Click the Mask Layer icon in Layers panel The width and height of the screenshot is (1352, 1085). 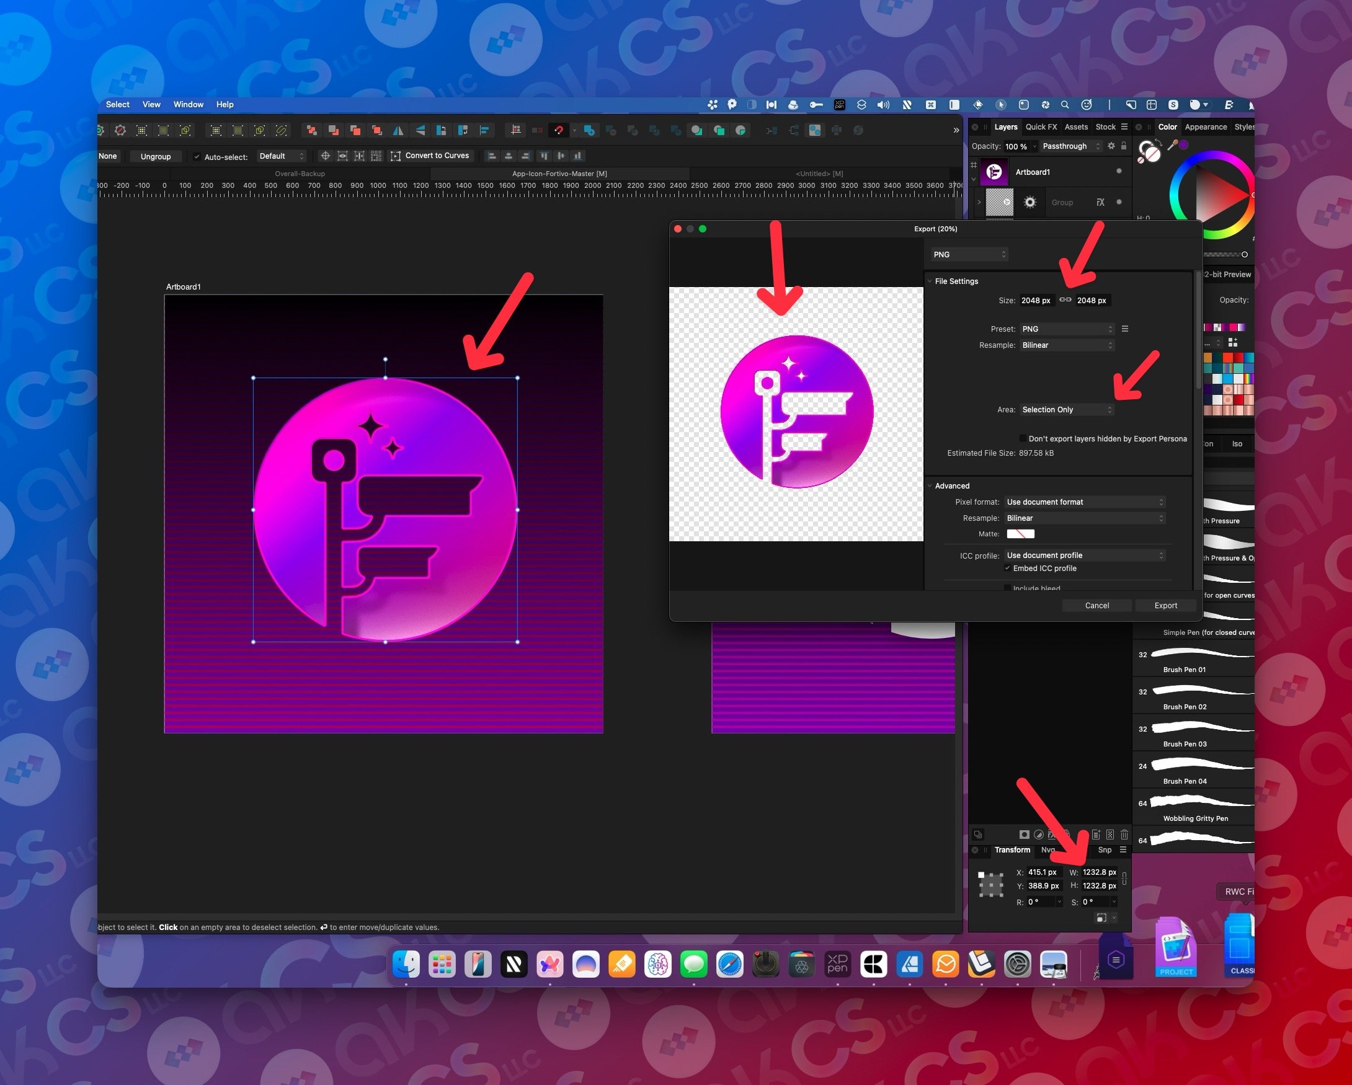[x=1024, y=835]
